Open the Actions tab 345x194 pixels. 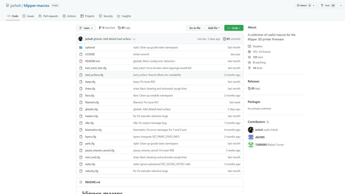tap(69, 16)
